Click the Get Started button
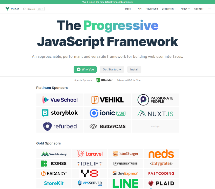 point(112,69)
